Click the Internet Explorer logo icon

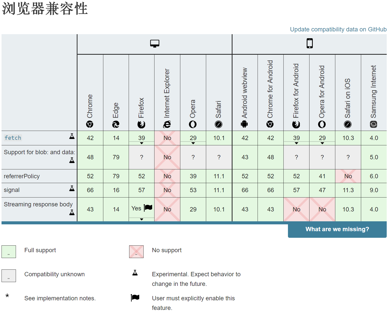coord(167,124)
